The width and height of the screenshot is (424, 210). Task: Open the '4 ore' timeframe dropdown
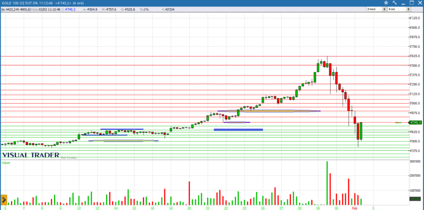(408, 9)
